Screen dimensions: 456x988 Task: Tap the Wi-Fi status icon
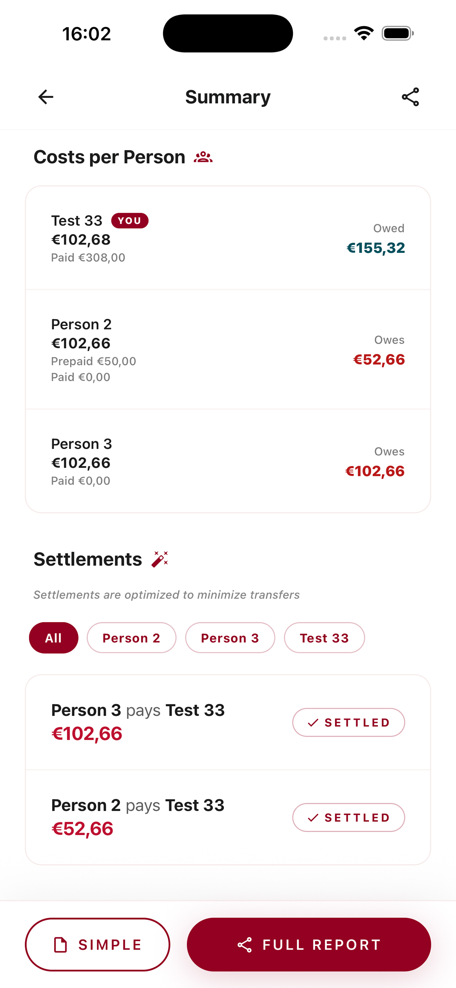pyautogui.click(x=363, y=33)
